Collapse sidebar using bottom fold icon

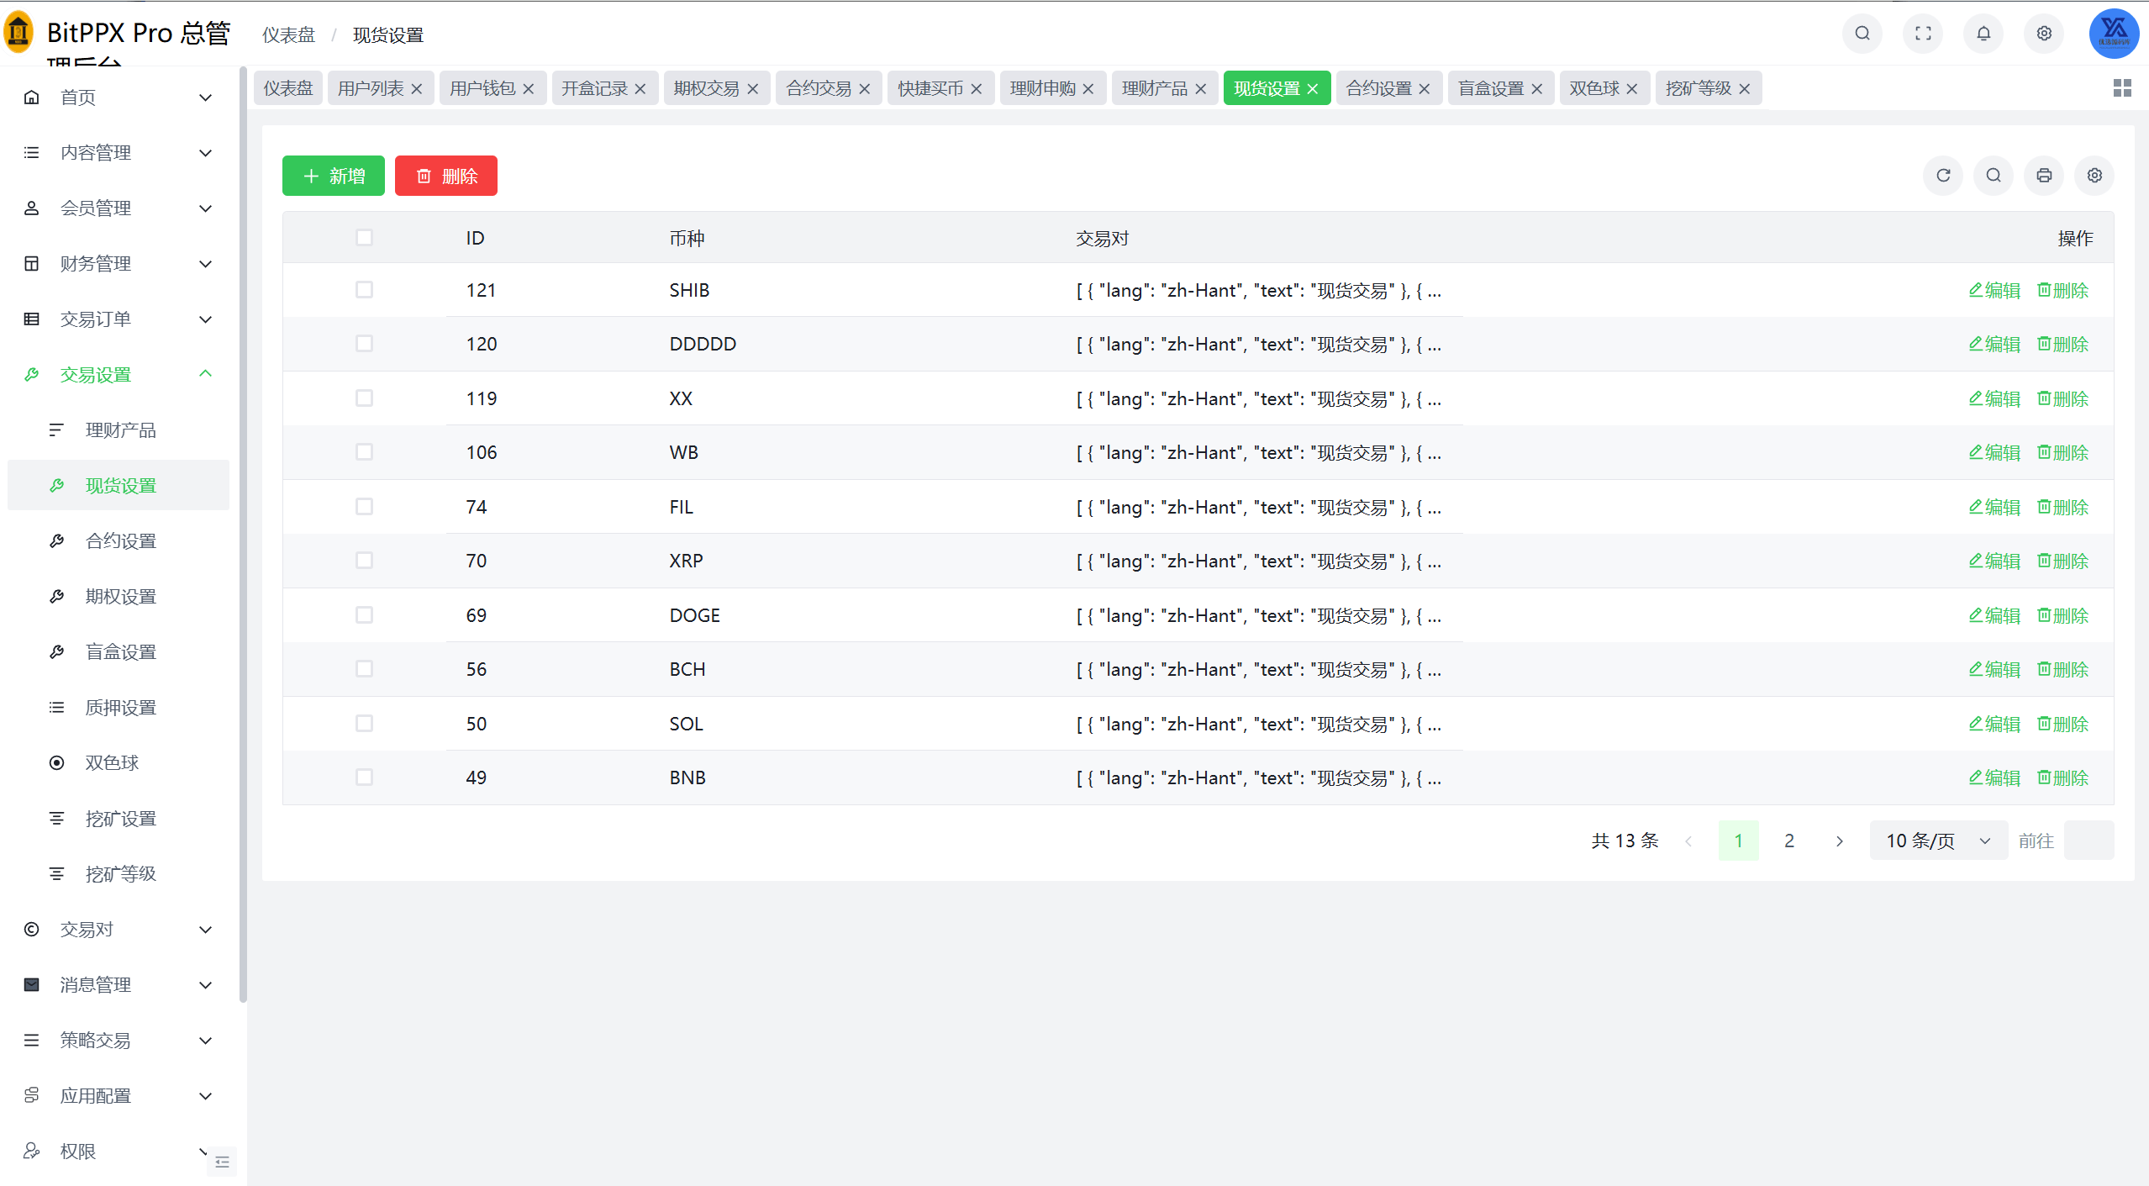coord(223,1162)
